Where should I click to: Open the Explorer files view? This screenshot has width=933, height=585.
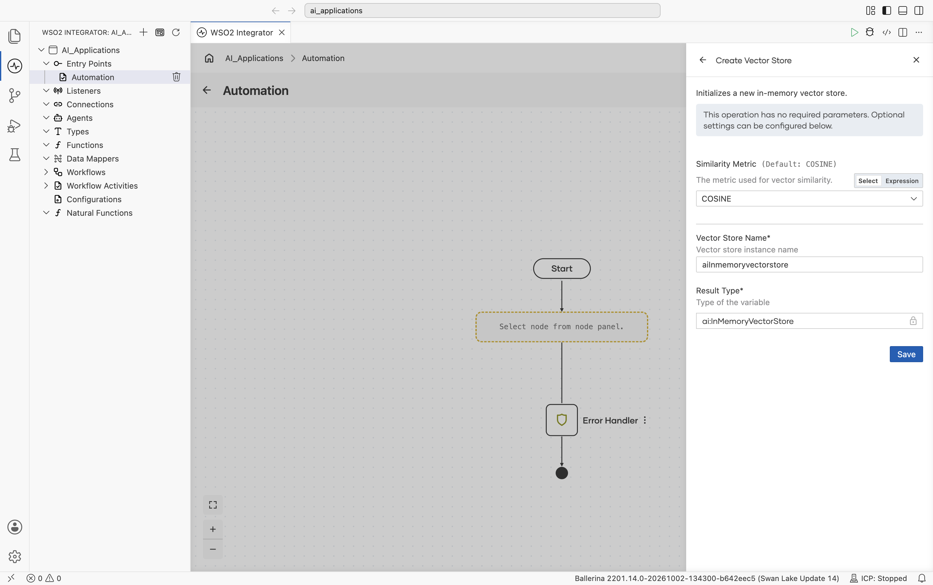(14, 36)
